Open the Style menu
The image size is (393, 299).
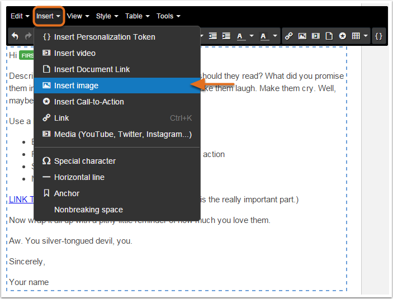[107, 16]
